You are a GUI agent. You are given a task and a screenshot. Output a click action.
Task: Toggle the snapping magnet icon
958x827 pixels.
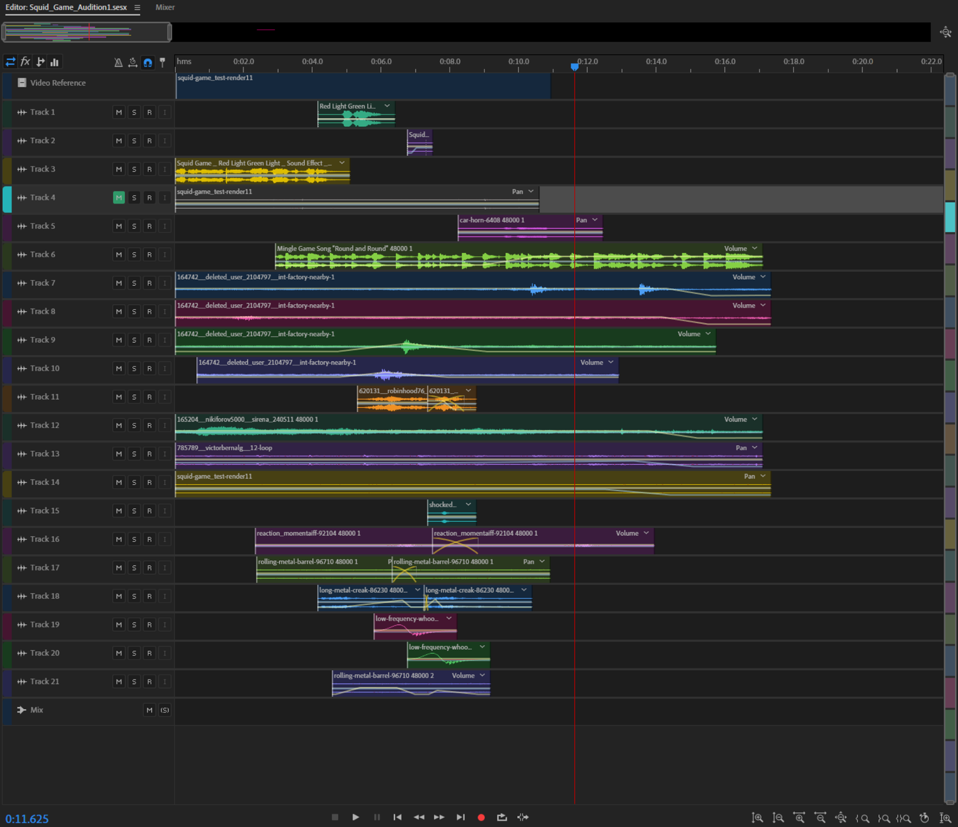(148, 62)
